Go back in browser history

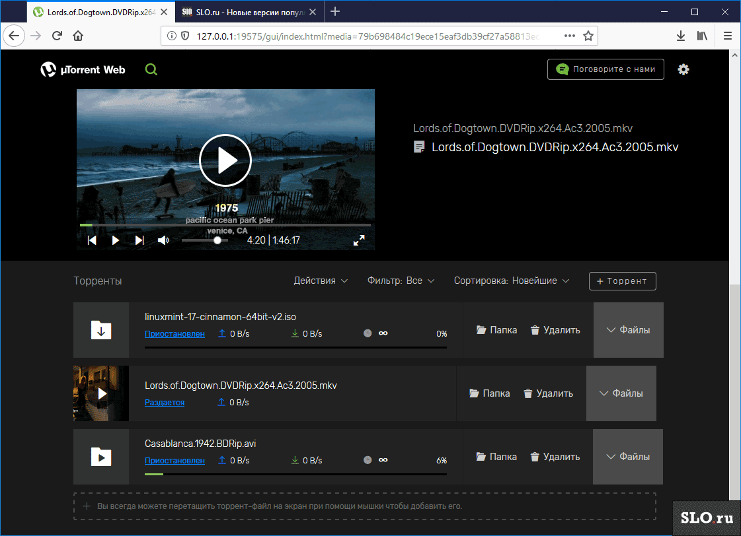coord(14,36)
